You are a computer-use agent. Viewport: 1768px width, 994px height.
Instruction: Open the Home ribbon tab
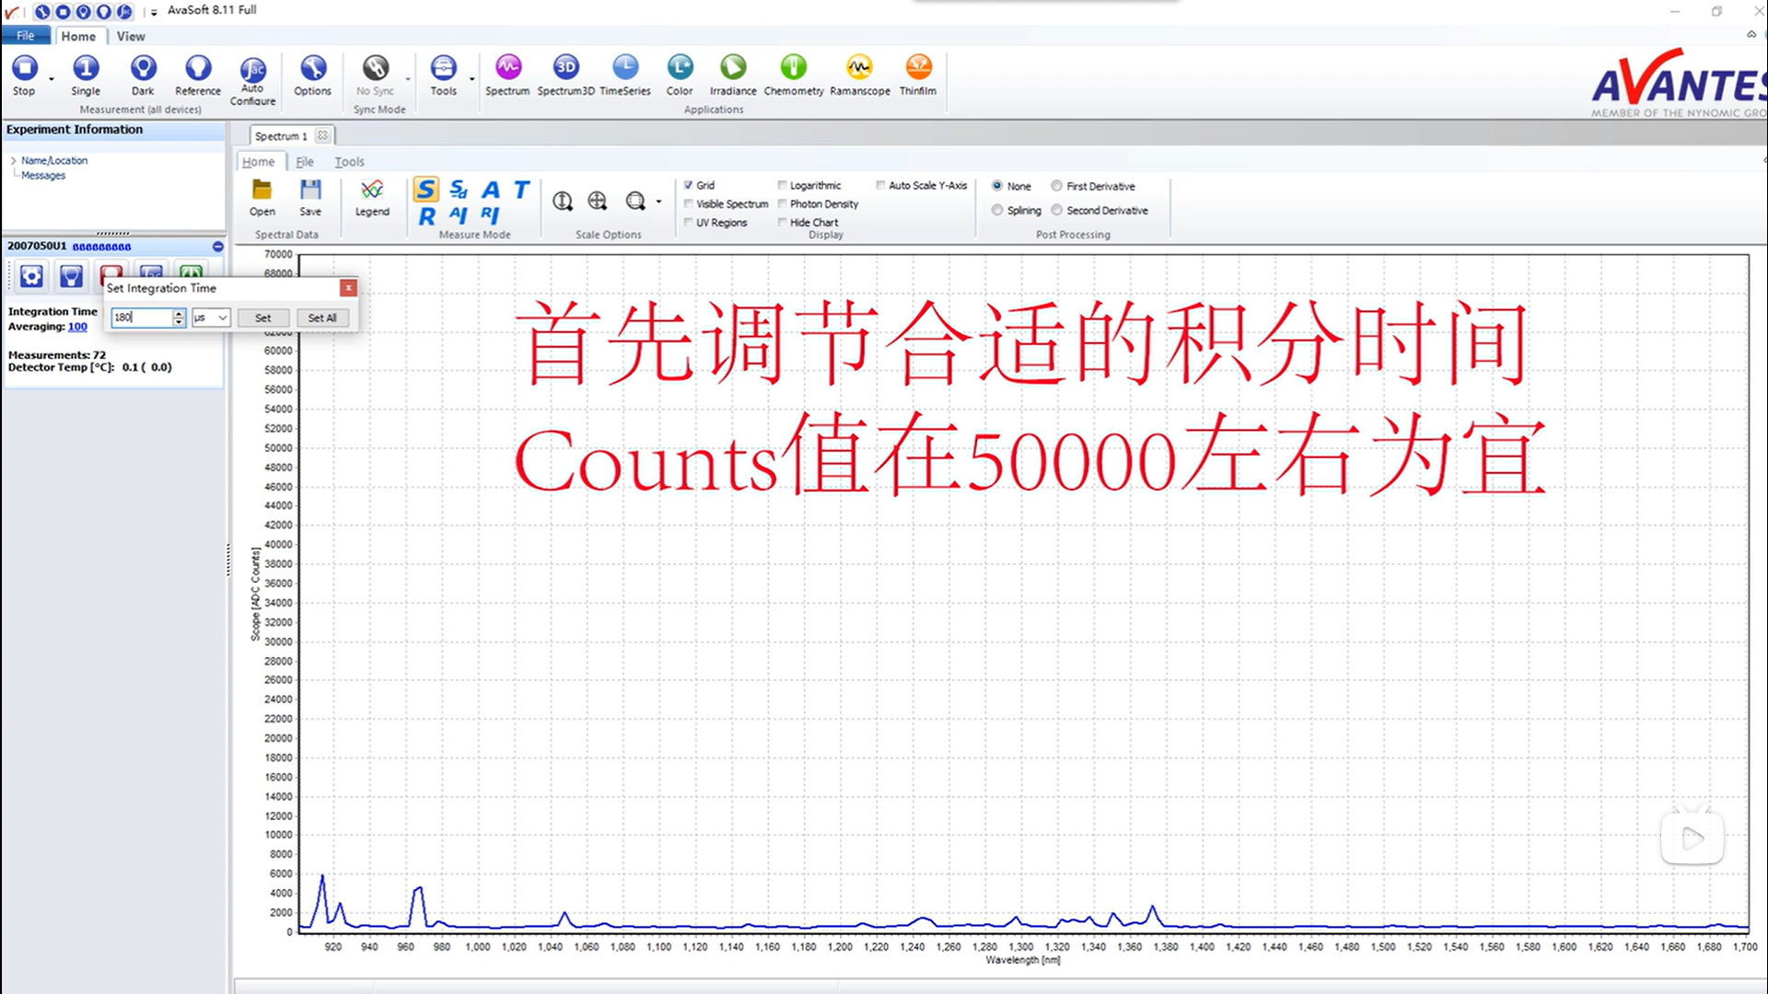[77, 35]
